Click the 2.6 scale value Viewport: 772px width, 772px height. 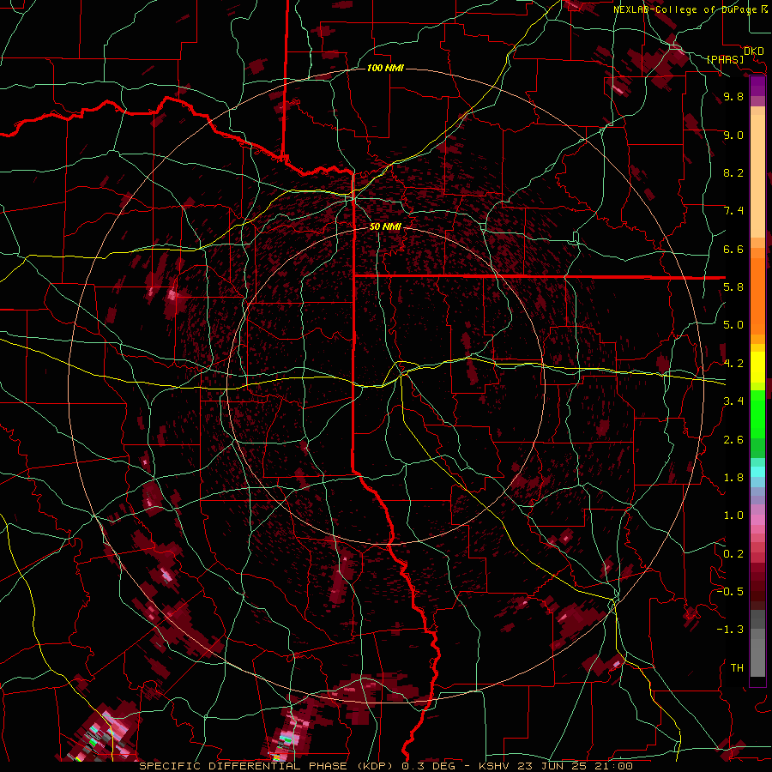(733, 440)
